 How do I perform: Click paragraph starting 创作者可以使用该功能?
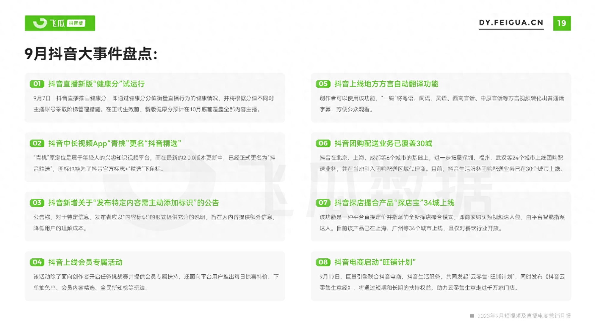[x=442, y=104]
